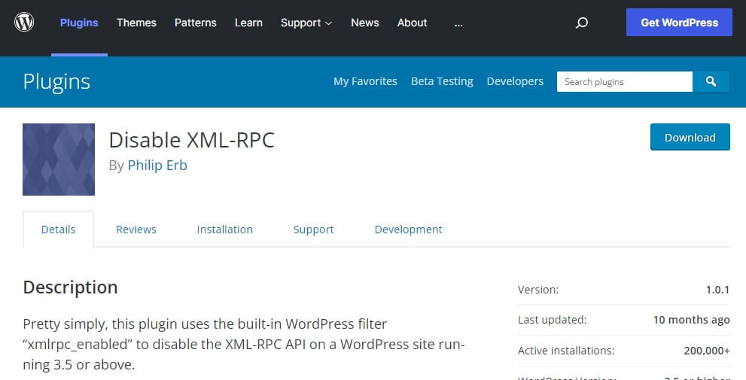The height and width of the screenshot is (380, 746).
Task: Go to the About page
Action: (x=412, y=23)
